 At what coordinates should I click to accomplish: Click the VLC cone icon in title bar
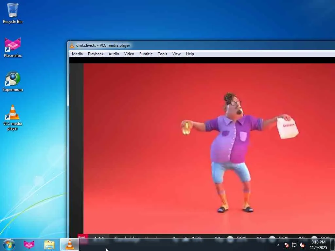click(x=72, y=45)
